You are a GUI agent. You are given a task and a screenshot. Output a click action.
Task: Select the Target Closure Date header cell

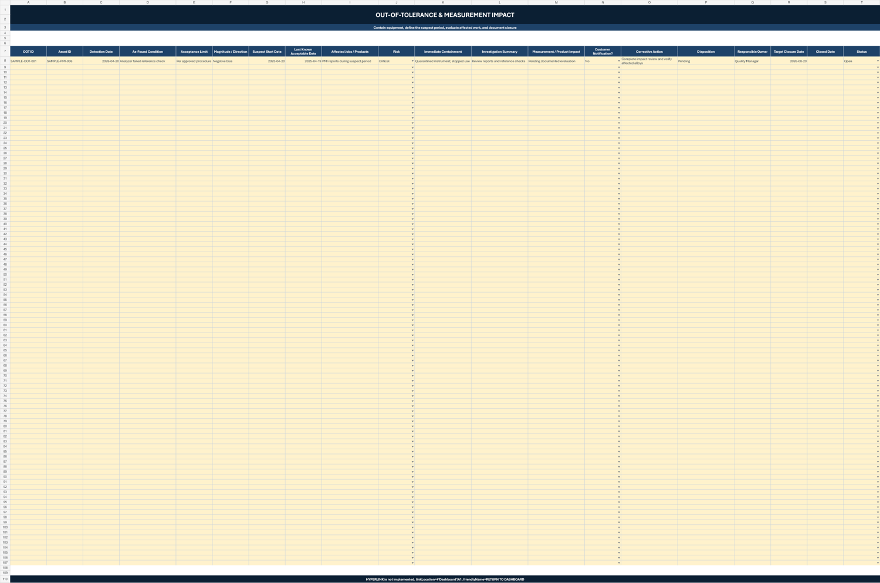pyautogui.click(x=788, y=52)
